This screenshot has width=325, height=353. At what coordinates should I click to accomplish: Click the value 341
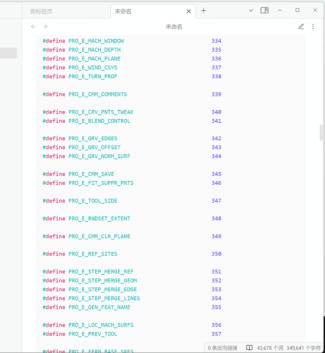(216, 121)
